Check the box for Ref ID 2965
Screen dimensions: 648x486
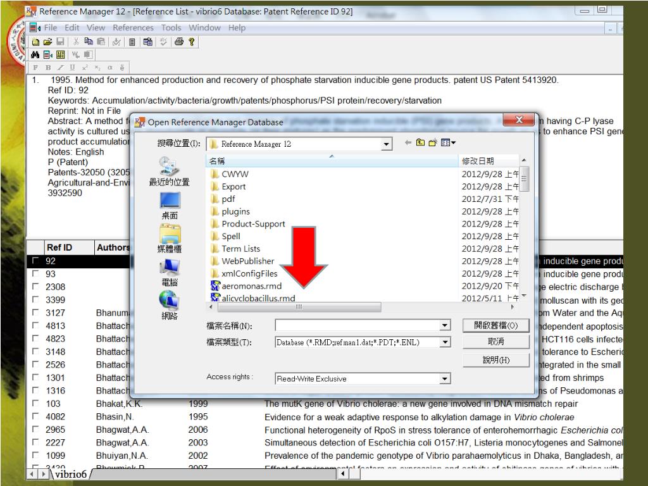click(35, 429)
